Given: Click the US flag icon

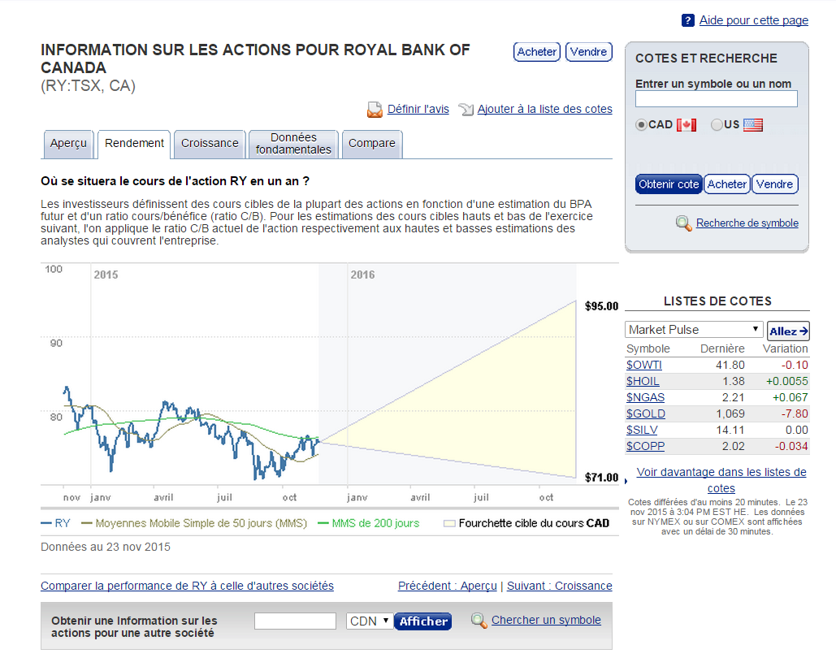Looking at the screenshot, I should (x=753, y=125).
